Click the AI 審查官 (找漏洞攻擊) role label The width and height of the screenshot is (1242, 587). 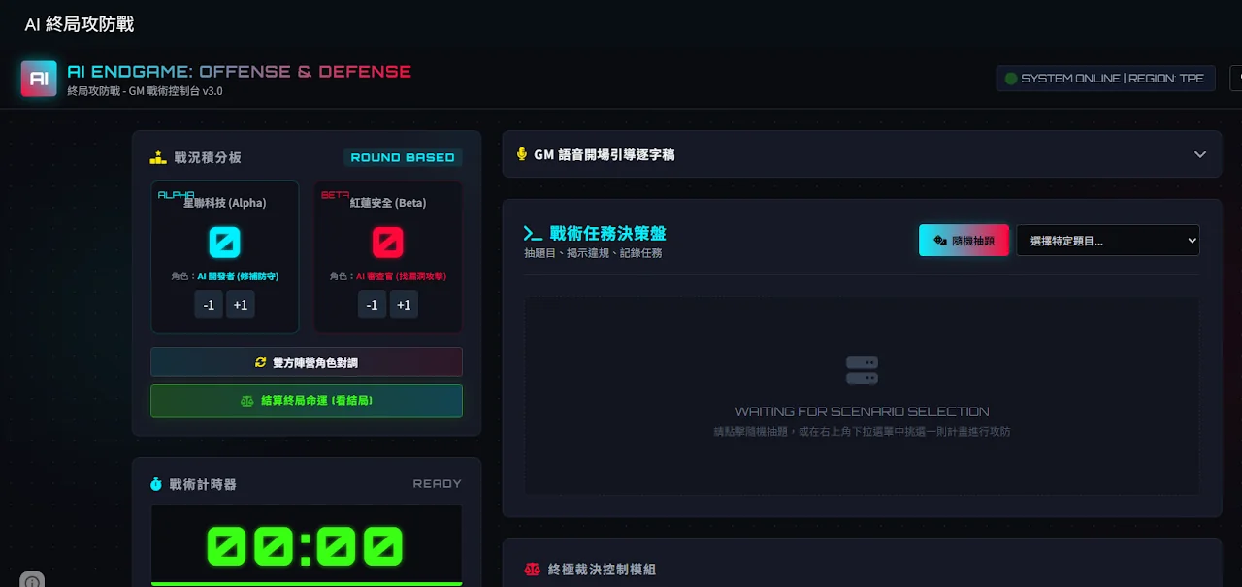[401, 277]
